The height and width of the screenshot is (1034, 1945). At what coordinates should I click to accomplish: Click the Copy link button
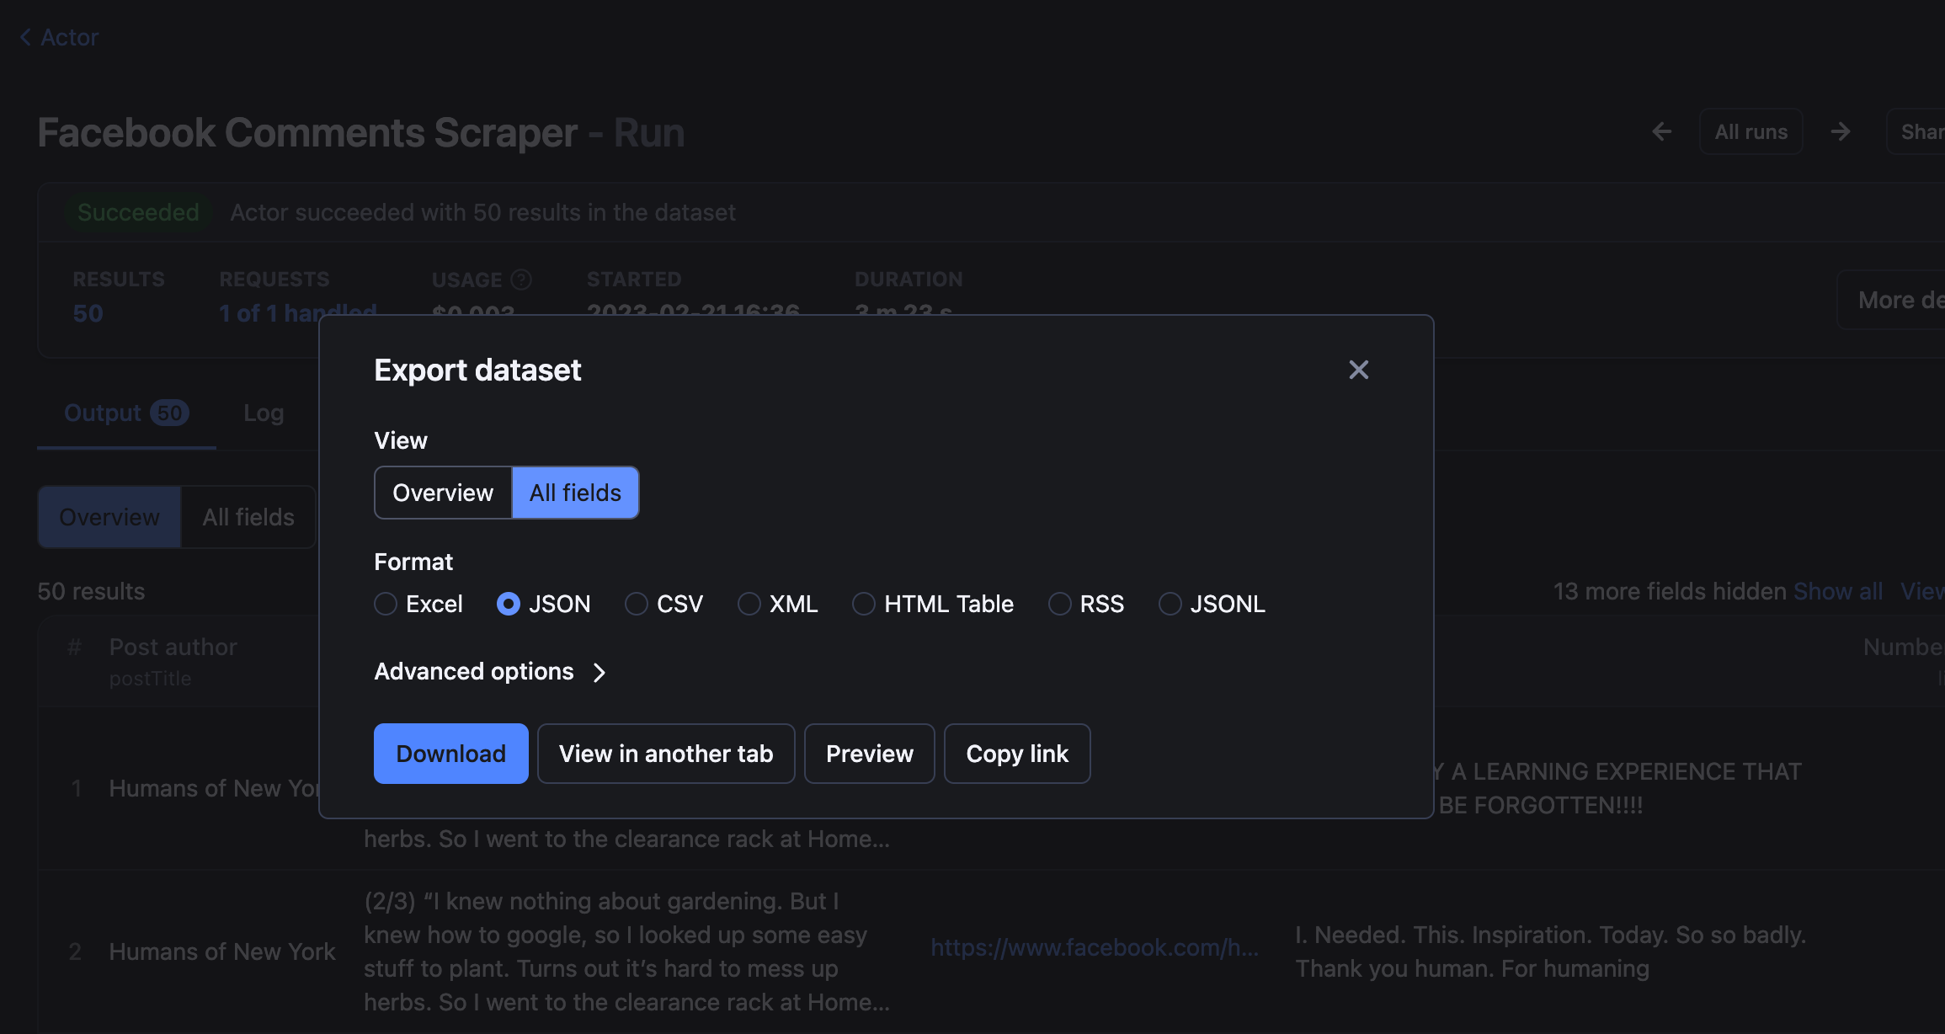(1016, 753)
